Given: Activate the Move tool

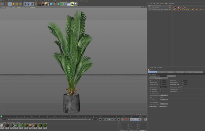Looking at the screenshot, I should [10, 4].
